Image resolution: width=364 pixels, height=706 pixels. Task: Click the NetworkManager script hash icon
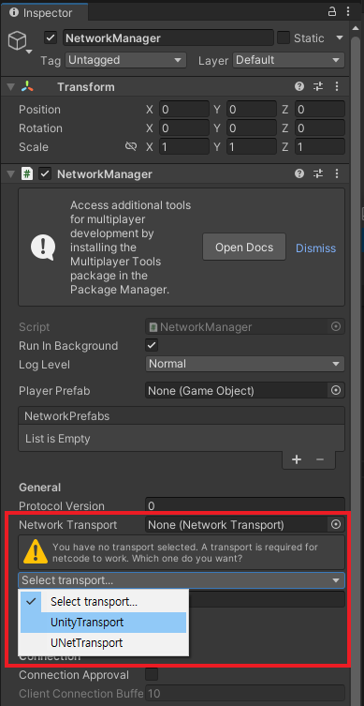[27, 173]
